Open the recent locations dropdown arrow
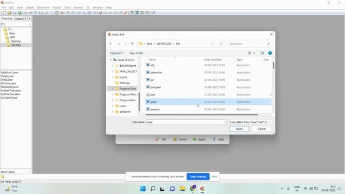 pyautogui.click(x=126, y=44)
